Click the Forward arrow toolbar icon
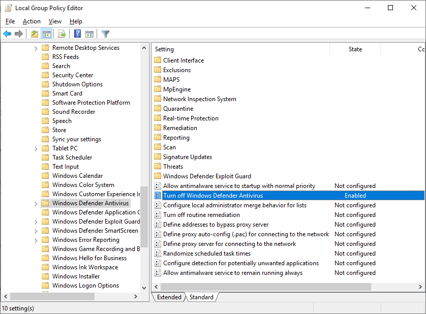The width and height of the screenshot is (426, 314). pos(19,34)
